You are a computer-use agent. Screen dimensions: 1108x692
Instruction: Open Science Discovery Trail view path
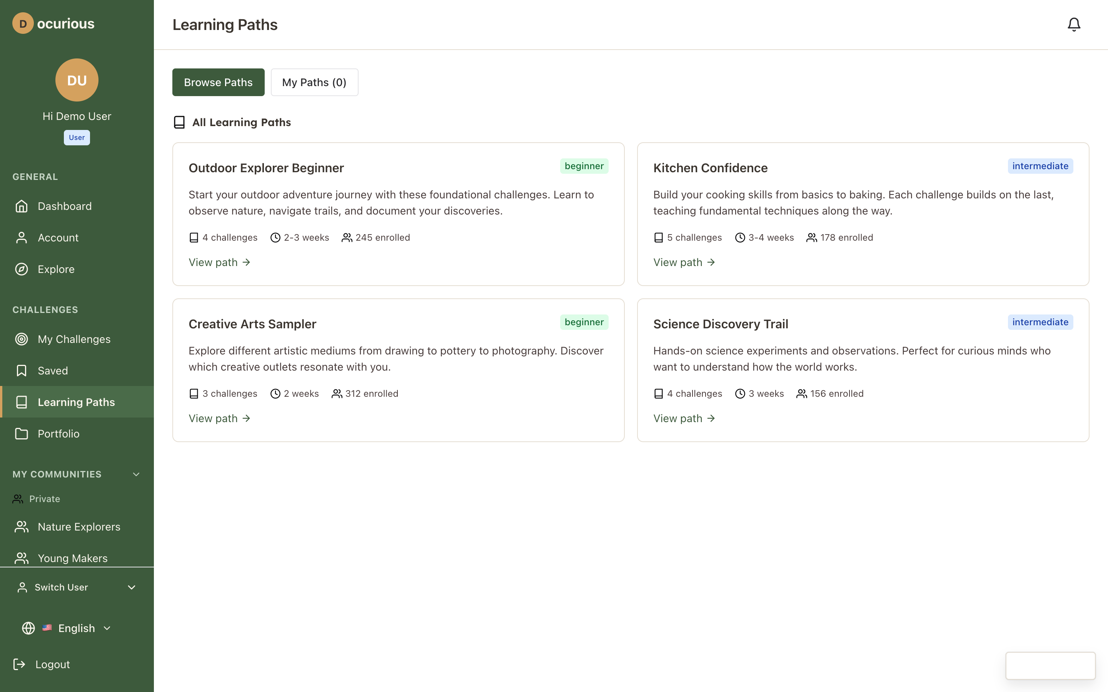point(684,418)
